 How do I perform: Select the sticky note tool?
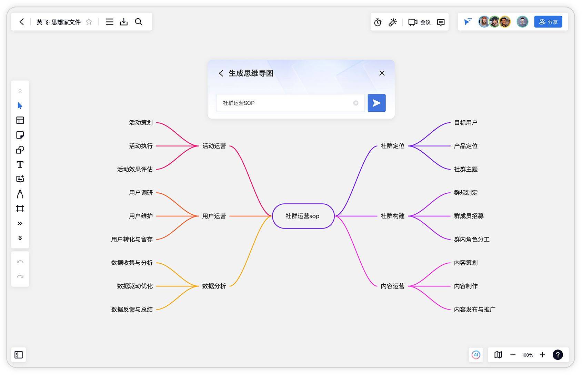point(20,135)
